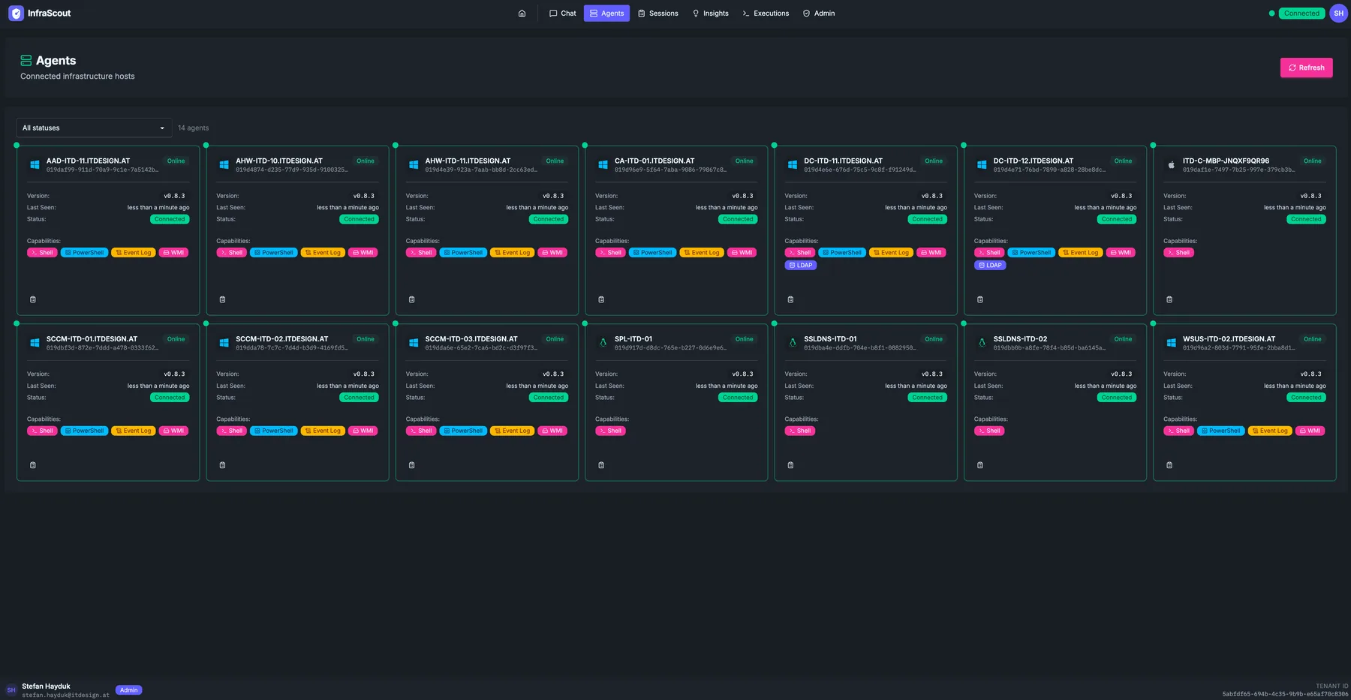Click WMI tag on WSUS-ITD-02 card

tap(1310, 431)
